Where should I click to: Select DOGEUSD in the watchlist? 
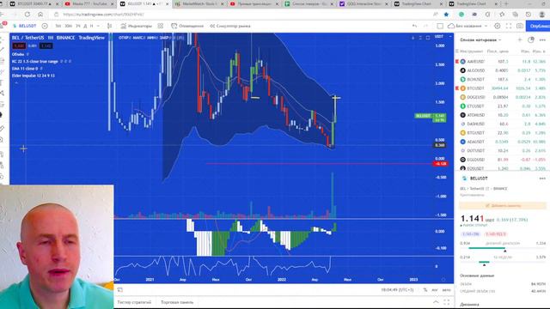point(502,97)
